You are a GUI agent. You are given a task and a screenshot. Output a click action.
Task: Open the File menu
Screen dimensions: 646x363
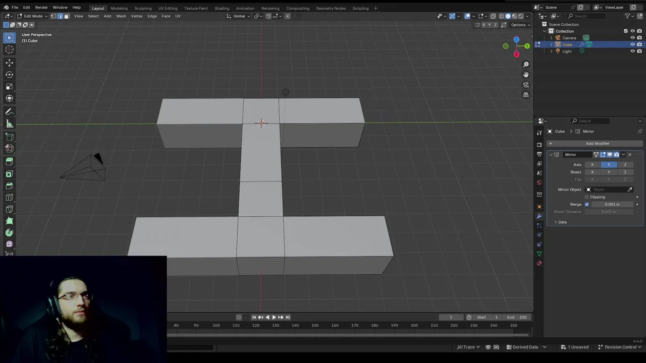pyautogui.click(x=15, y=8)
